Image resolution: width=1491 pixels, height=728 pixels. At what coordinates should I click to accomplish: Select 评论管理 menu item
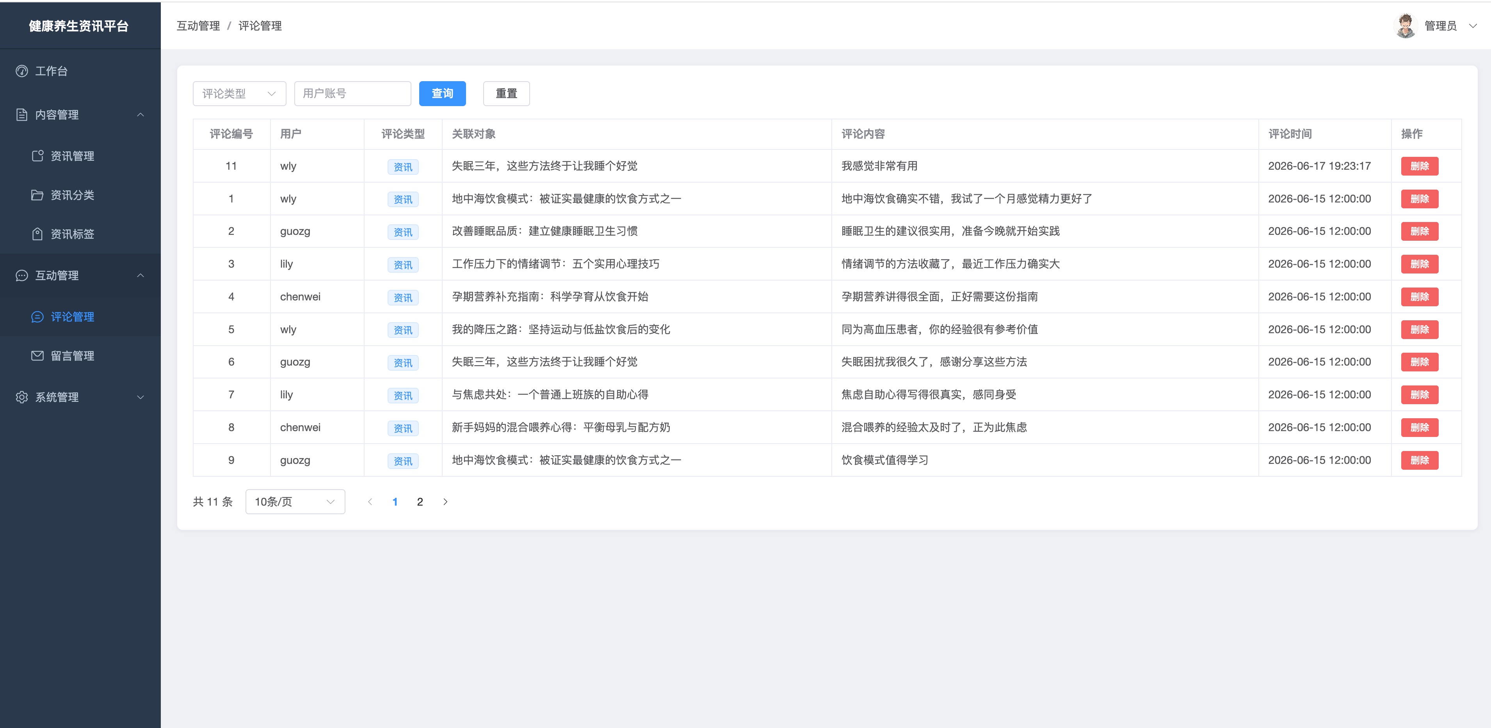point(80,316)
